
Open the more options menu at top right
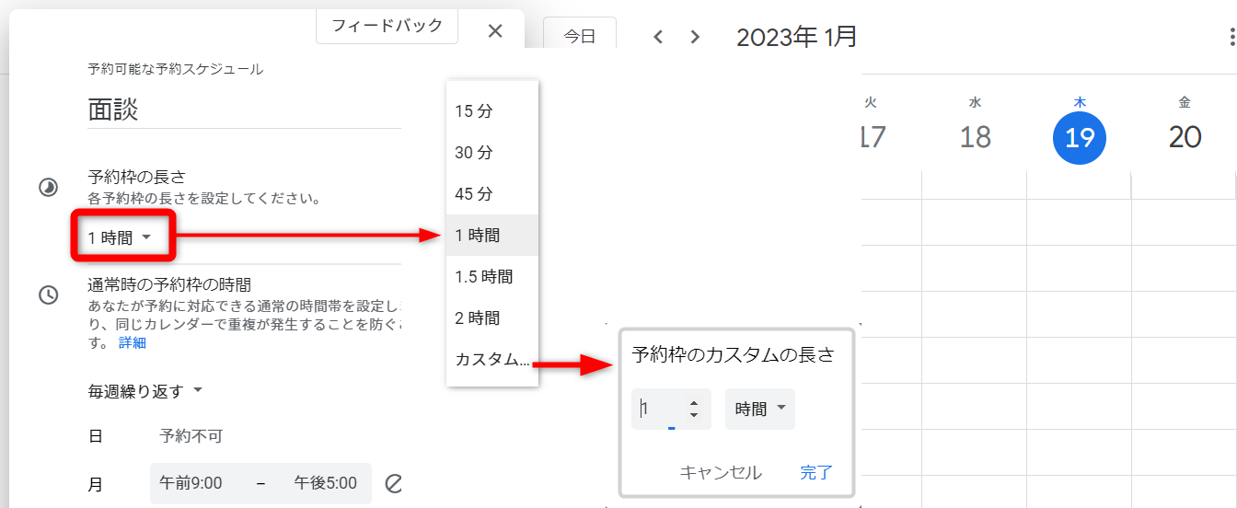pyautogui.click(x=1231, y=37)
